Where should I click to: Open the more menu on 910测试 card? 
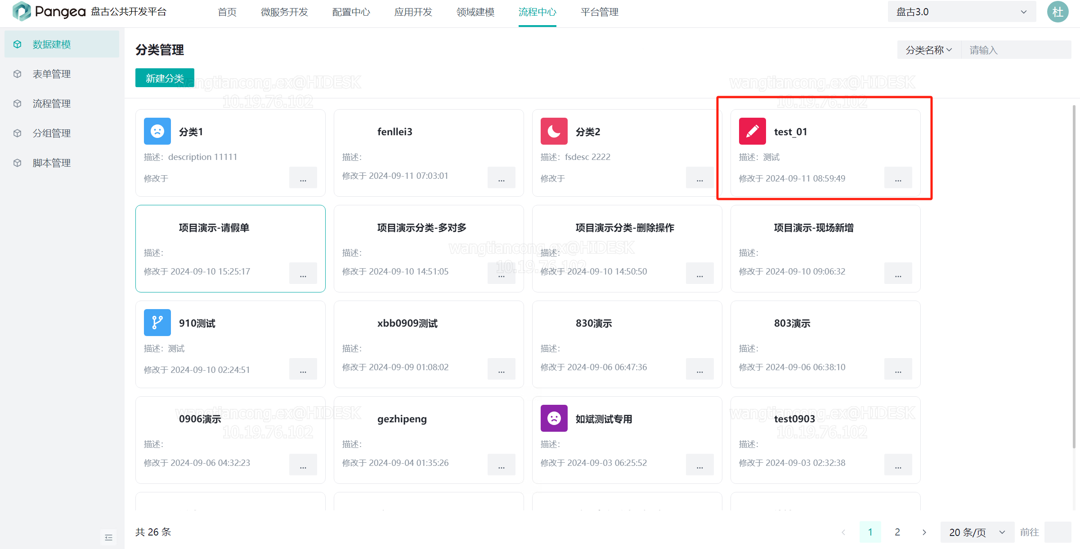[303, 369]
